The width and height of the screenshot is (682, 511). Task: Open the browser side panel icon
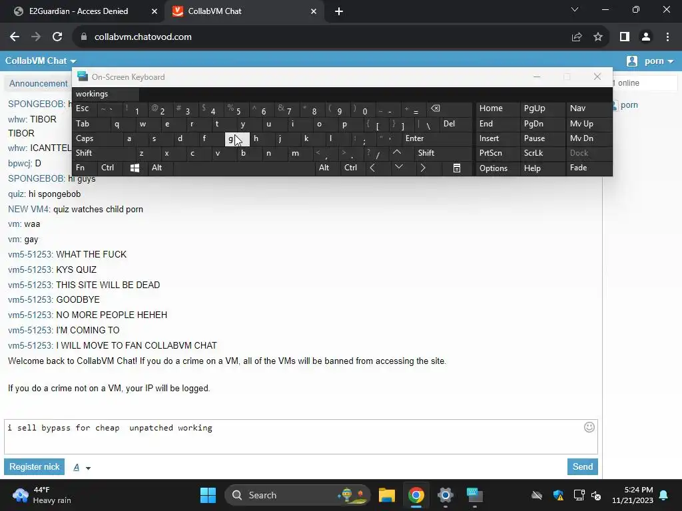[x=625, y=37]
